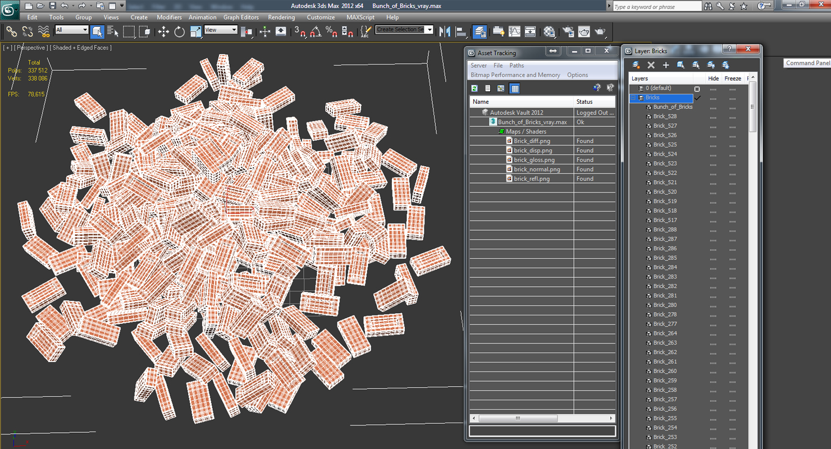The image size is (831, 449).
Task: Click the Render Production teapot
Action: (600, 31)
